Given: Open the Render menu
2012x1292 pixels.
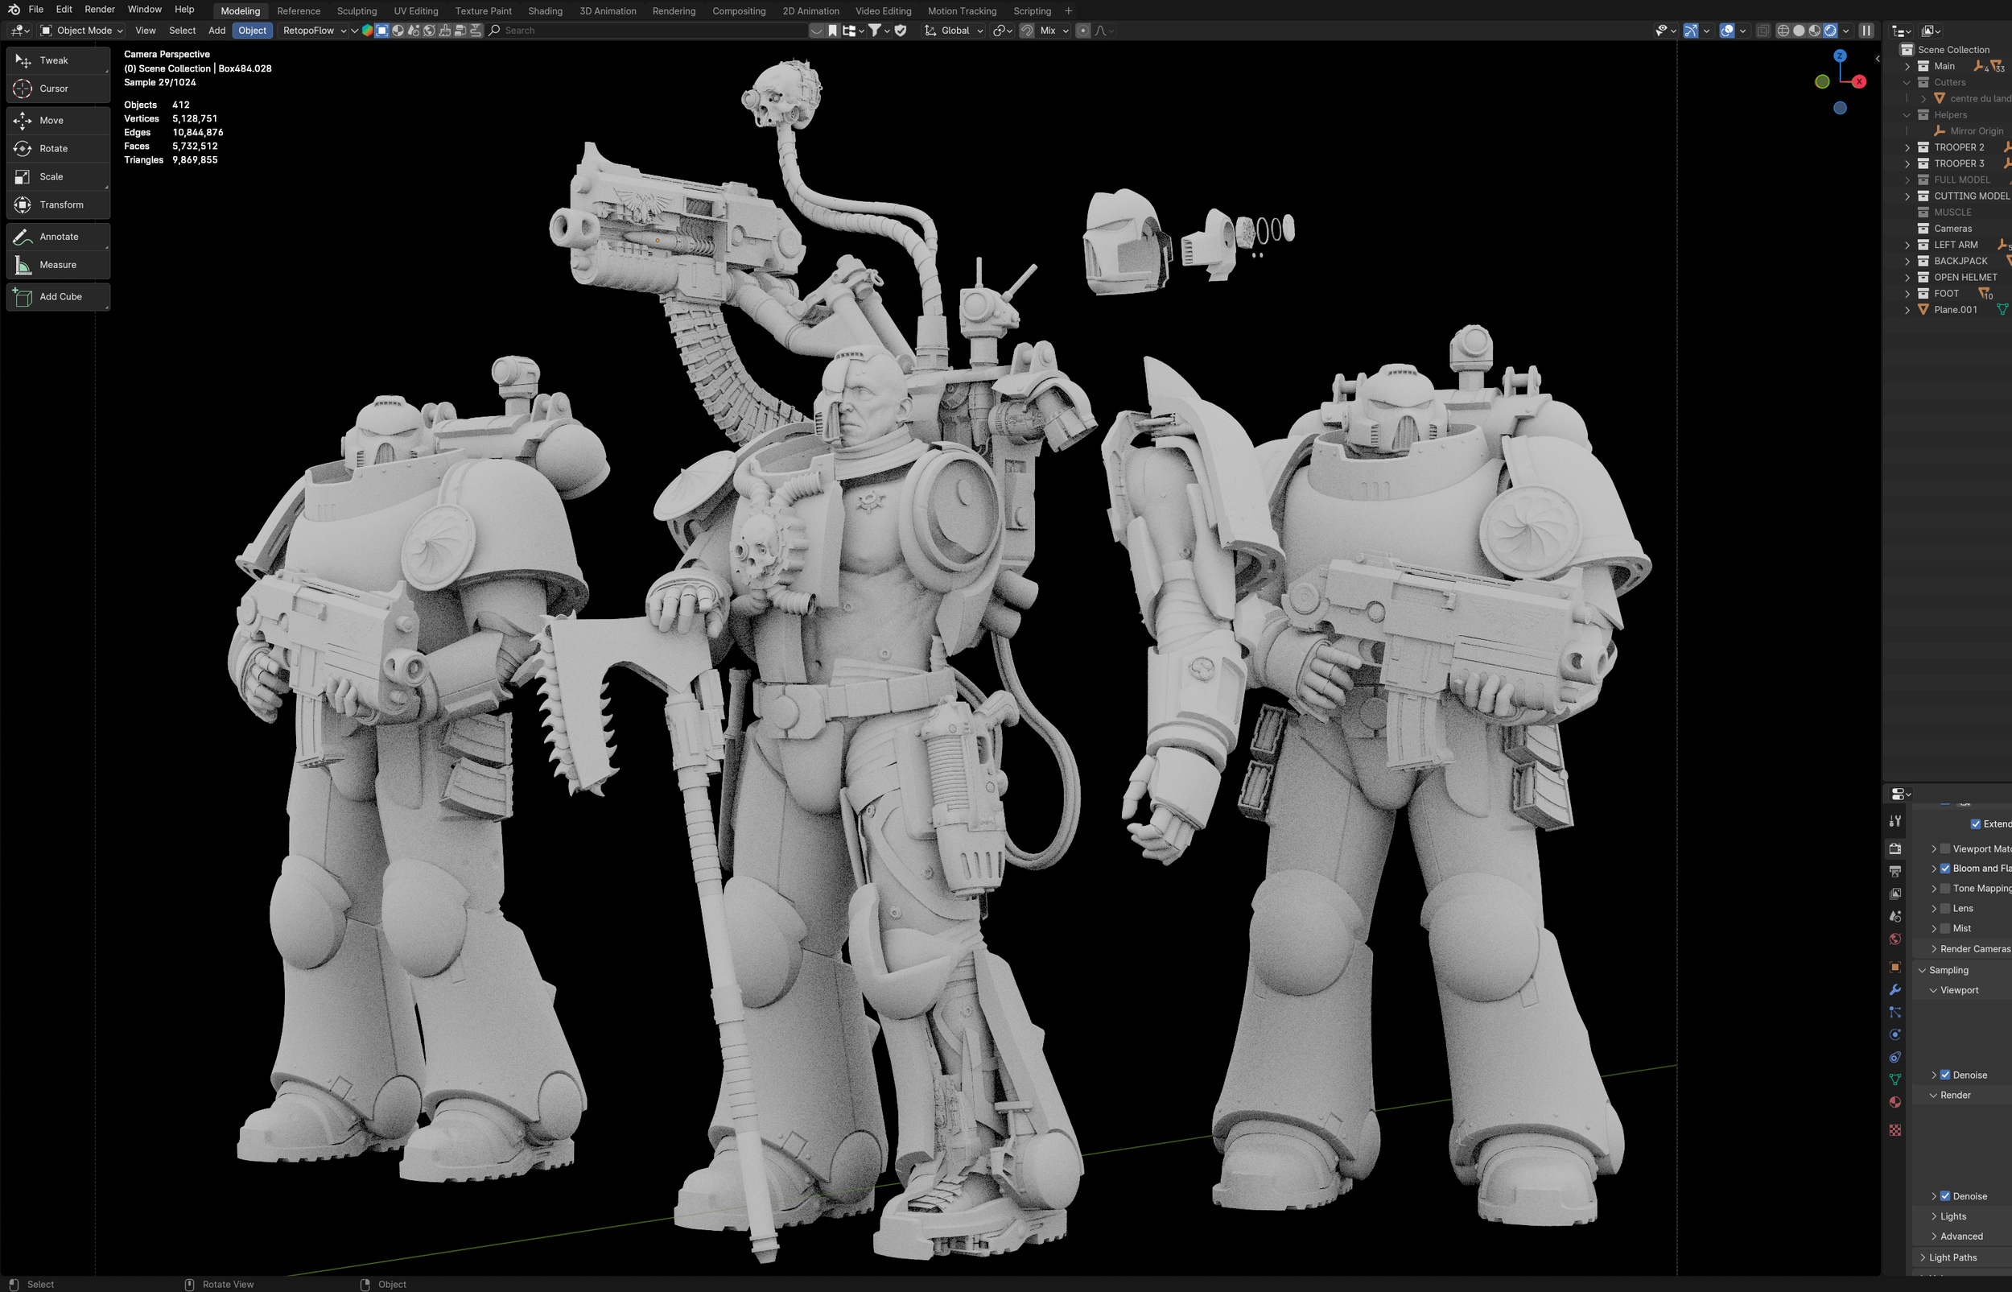Looking at the screenshot, I should [x=100, y=9].
